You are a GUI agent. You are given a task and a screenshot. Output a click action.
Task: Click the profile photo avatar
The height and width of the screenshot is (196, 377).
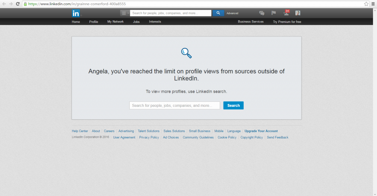click(x=297, y=13)
